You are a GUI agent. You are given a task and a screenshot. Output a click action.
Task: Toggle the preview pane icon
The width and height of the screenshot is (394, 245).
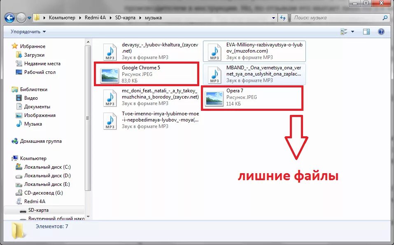point(366,32)
